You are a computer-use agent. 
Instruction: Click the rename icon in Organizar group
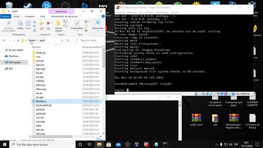point(48,29)
